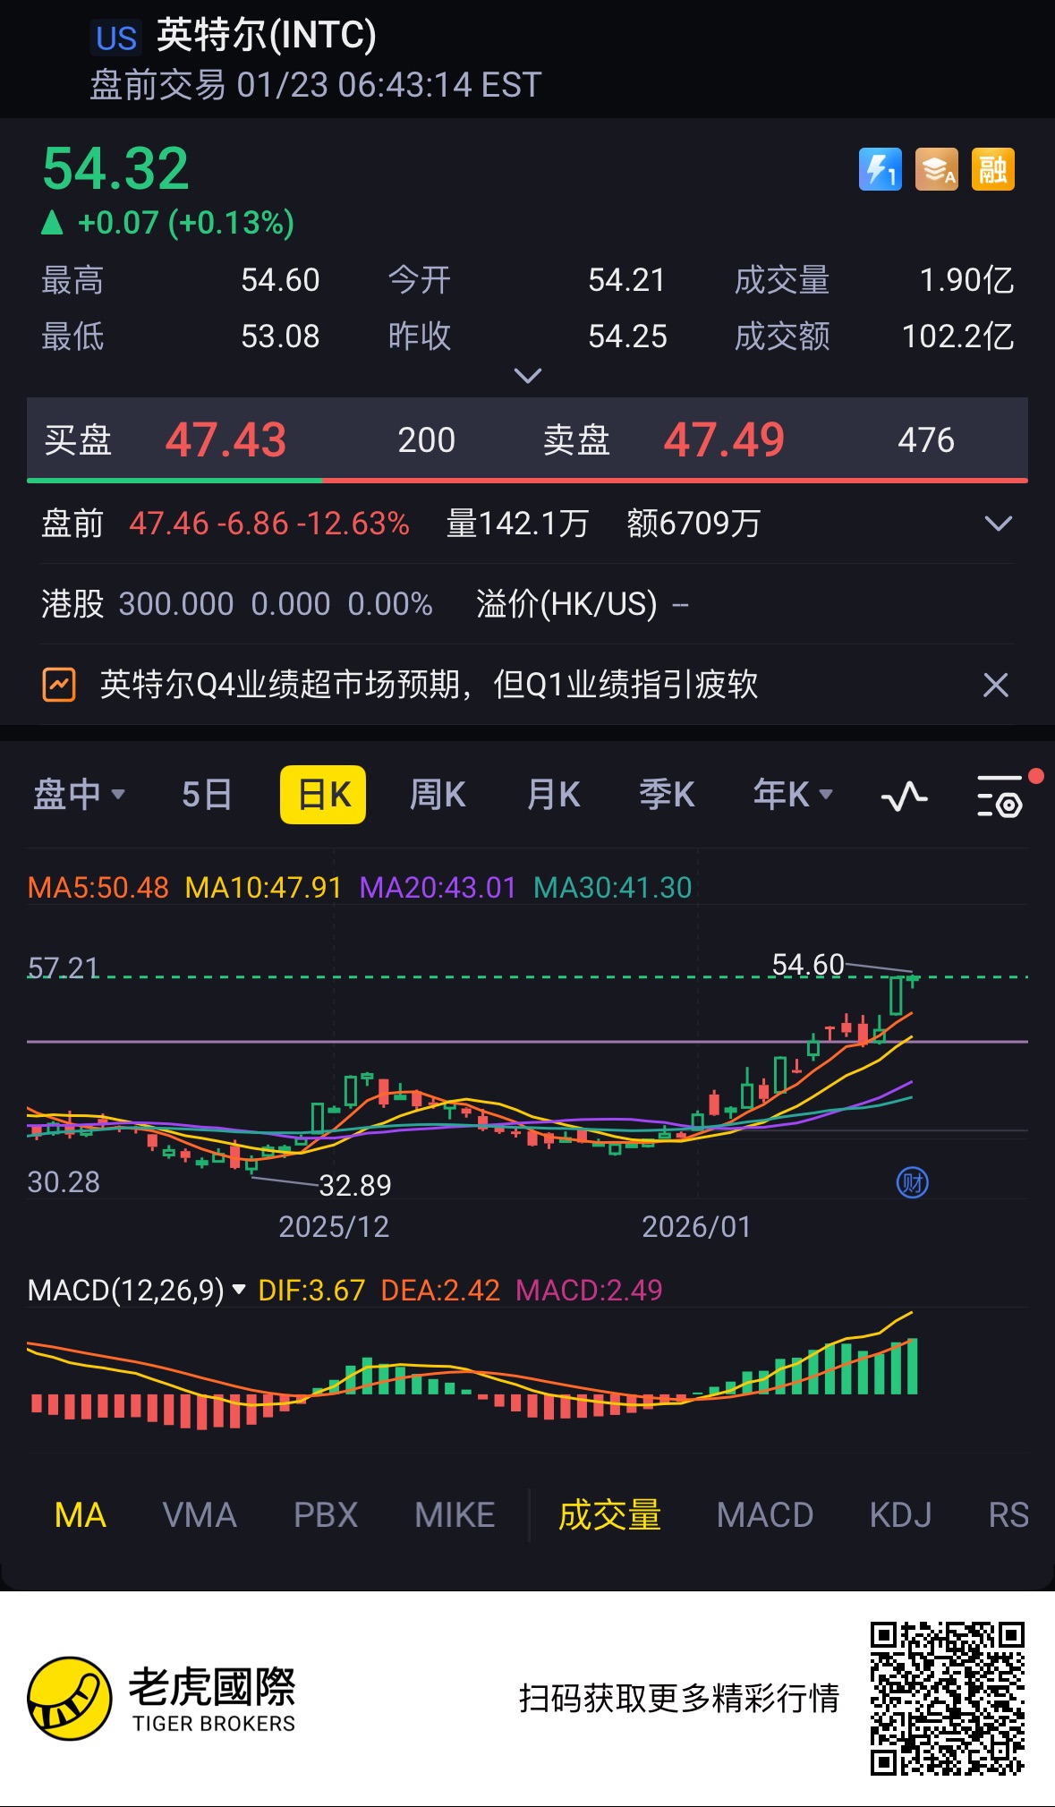This screenshot has height=1807, width=1055.
Task: Tap the 扫码获取更多精彩行情 text
Action: pos(679,1698)
